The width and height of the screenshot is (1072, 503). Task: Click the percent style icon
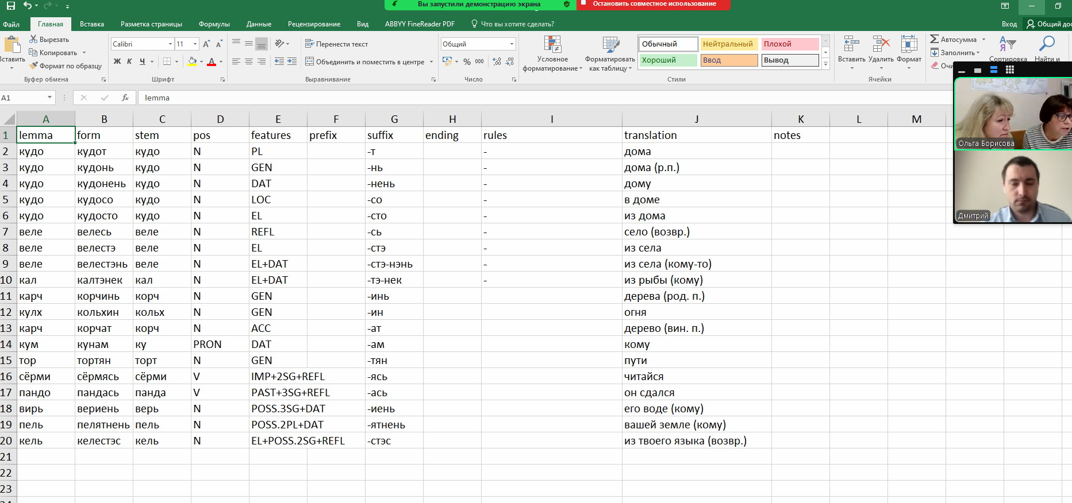(x=467, y=61)
